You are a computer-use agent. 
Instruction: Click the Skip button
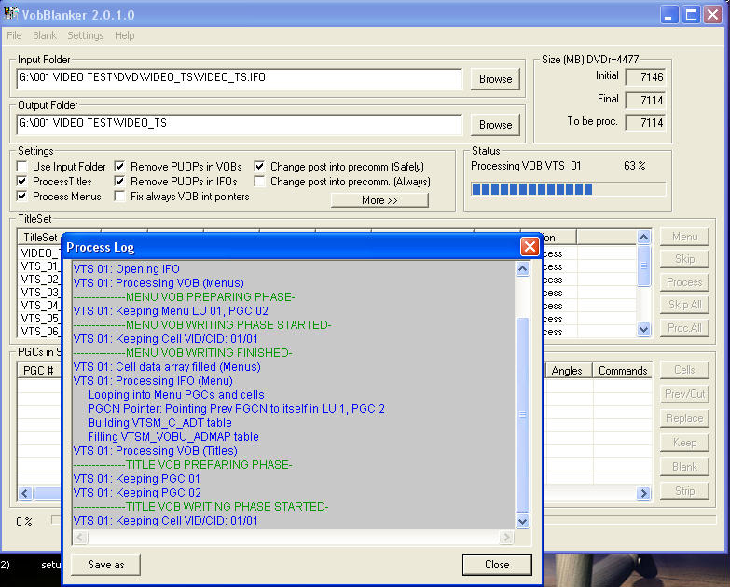coord(684,259)
